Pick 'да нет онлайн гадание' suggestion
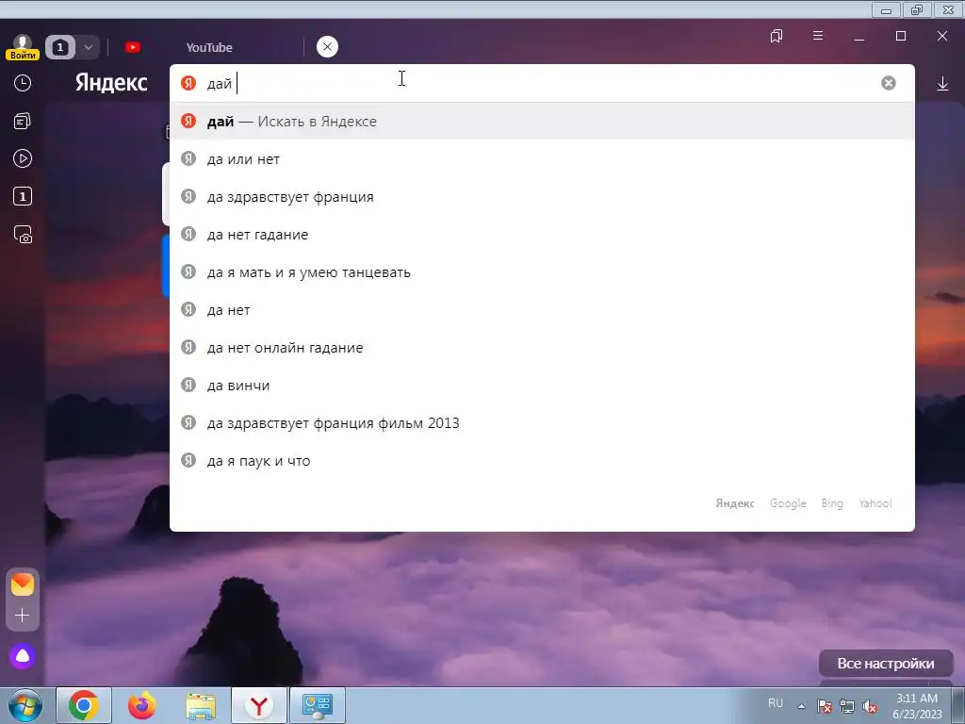Image resolution: width=965 pixels, height=724 pixels. (542, 348)
